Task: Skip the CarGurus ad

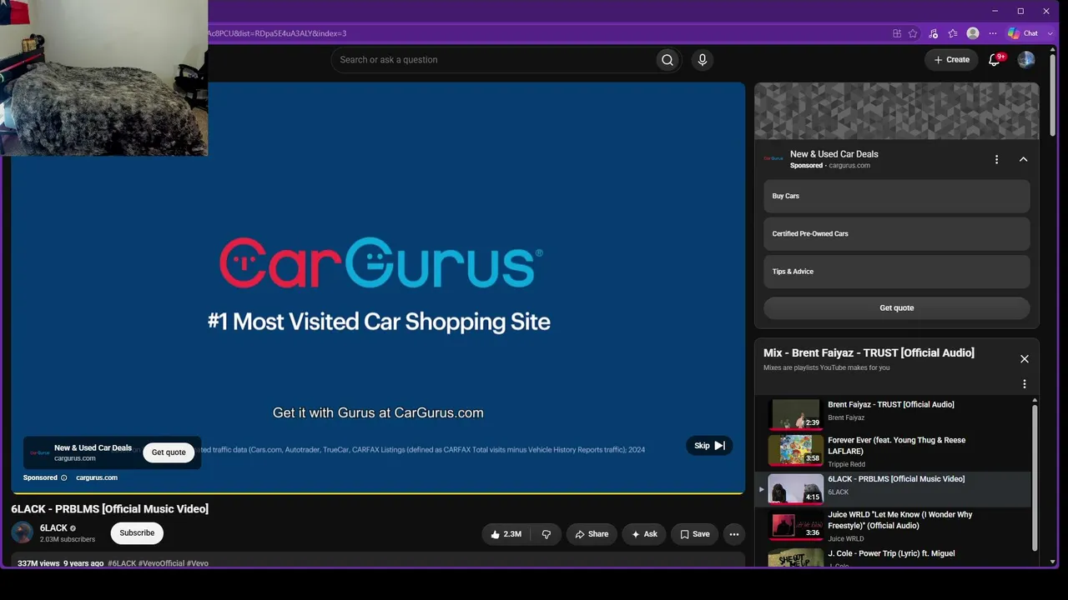Action: (x=709, y=446)
